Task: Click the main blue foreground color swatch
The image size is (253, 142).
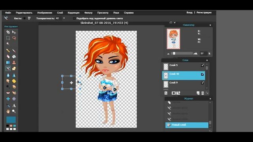Action: [x=11, y=120]
